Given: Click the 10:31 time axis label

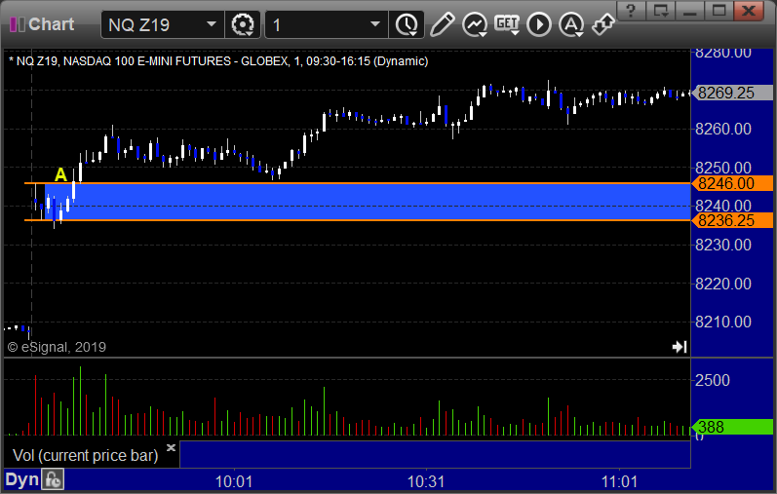Looking at the screenshot, I should [426, 481].
